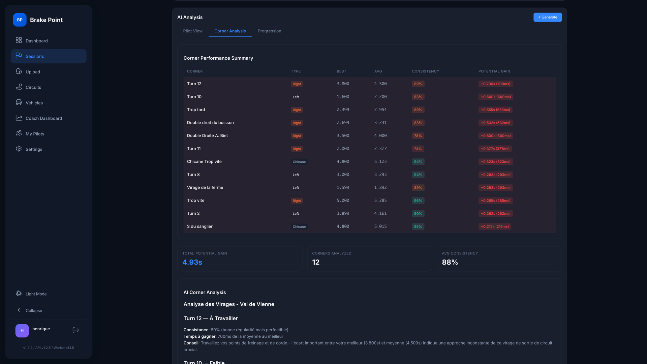Click the Dashboard grid icon
The height and width of the screenshot is (364, 647).
[19, 40]
